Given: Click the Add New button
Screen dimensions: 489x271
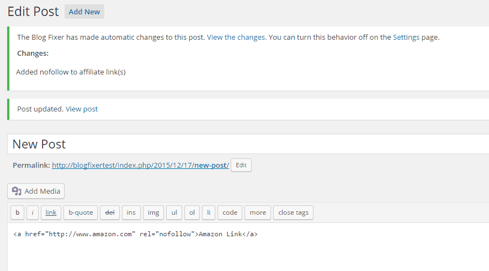Looking at the screenshot, I should click(x=84, y=12).
